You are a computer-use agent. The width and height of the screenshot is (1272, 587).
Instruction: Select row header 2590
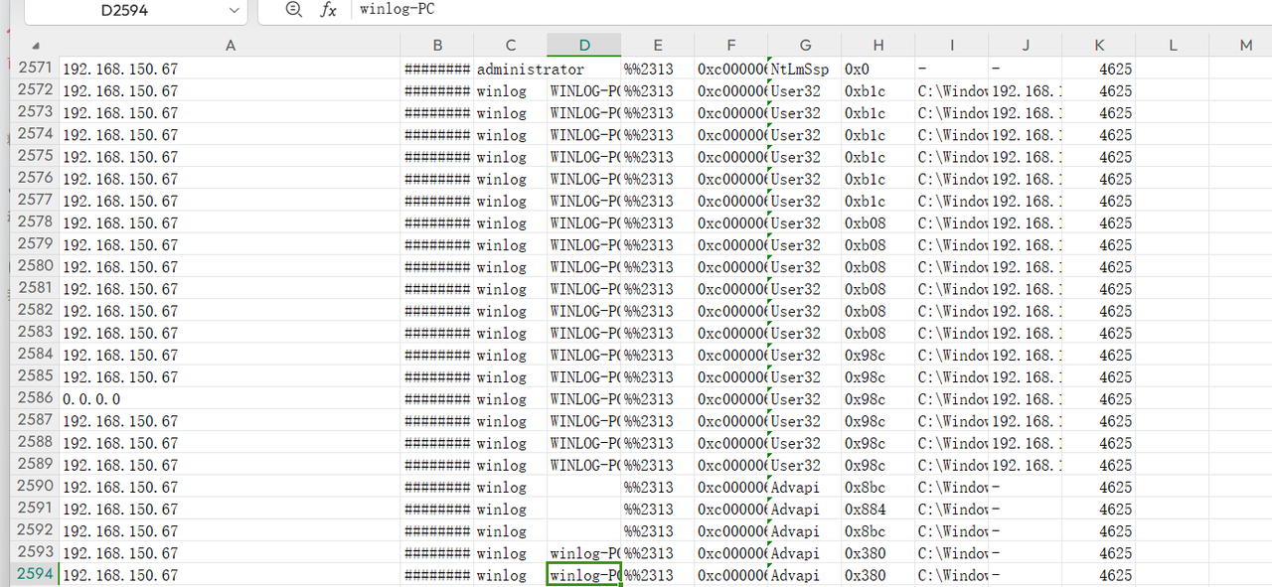(x=36, y=487)
